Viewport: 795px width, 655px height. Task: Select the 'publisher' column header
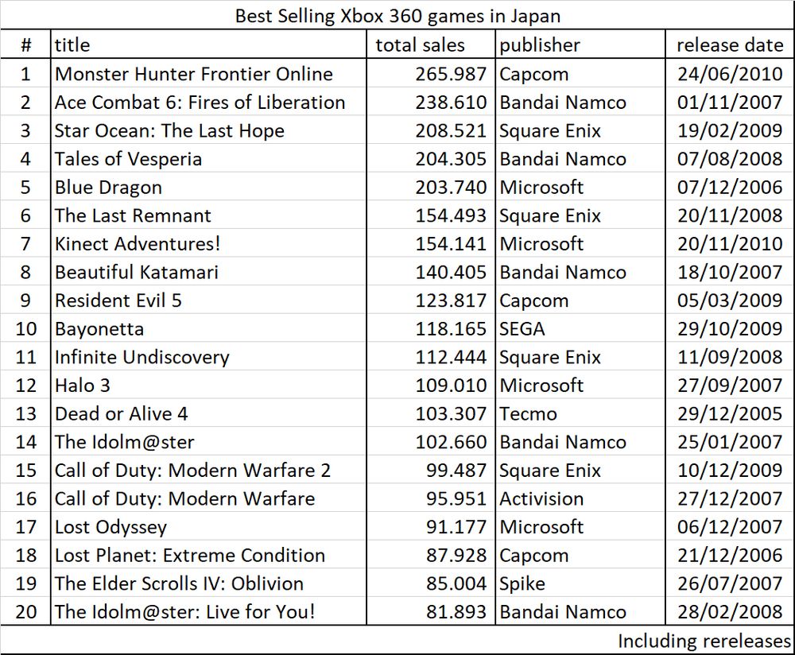580,45
